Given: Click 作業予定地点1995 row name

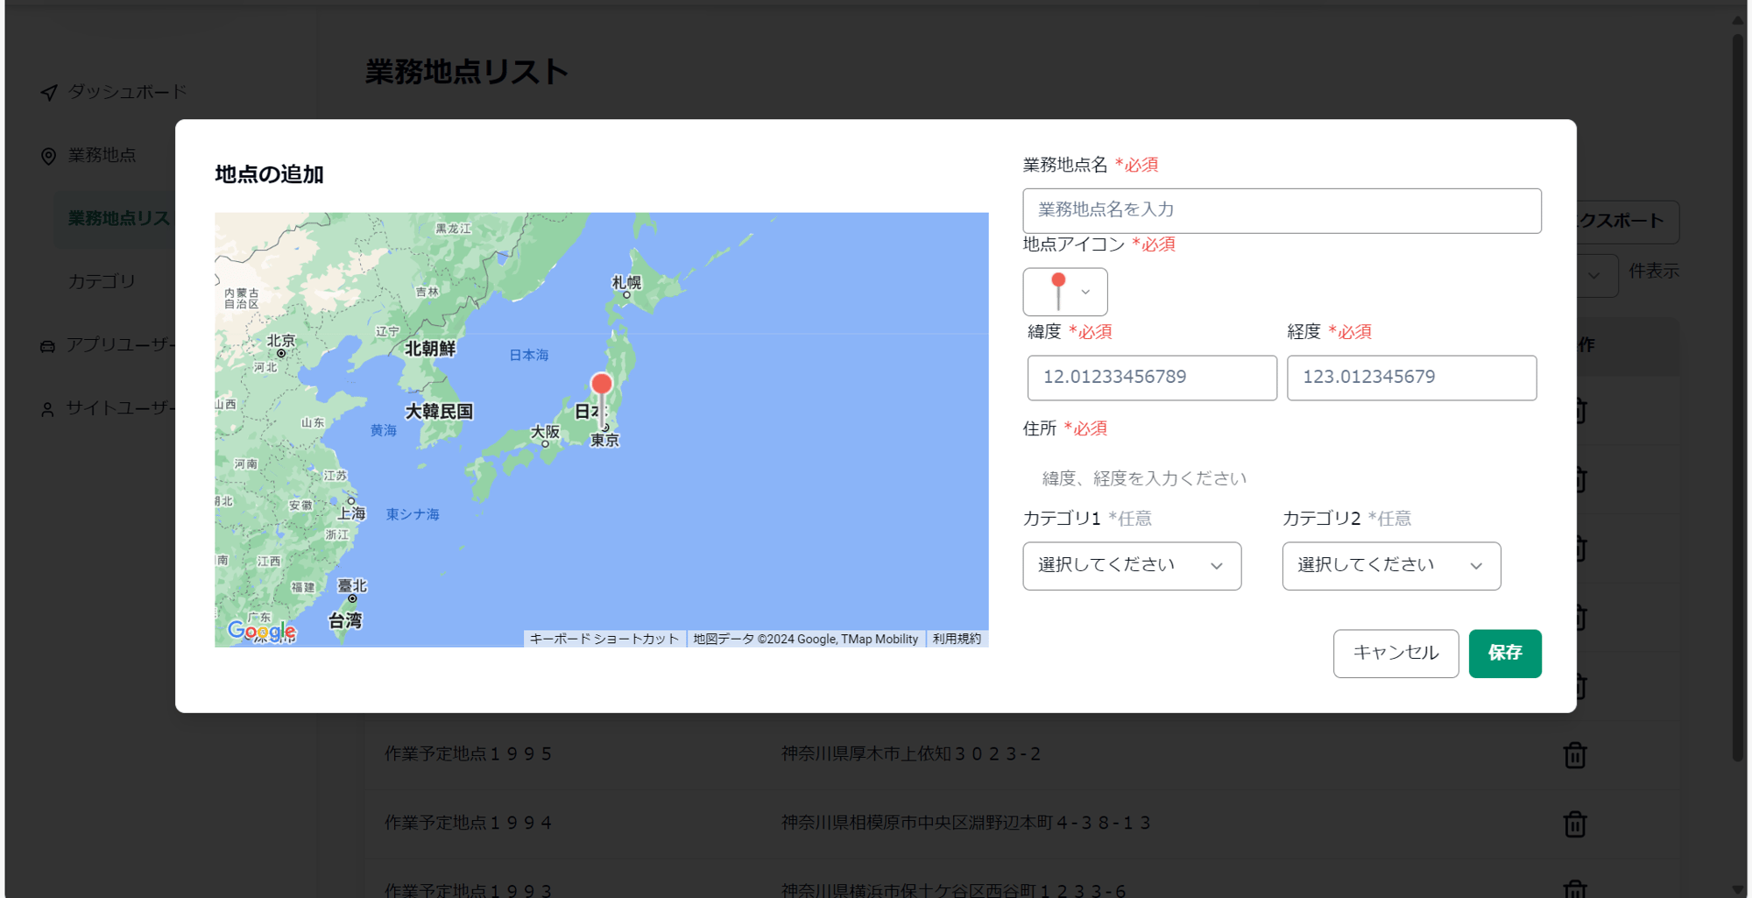Looking at the screenshot, I should [x=469, y=753].
